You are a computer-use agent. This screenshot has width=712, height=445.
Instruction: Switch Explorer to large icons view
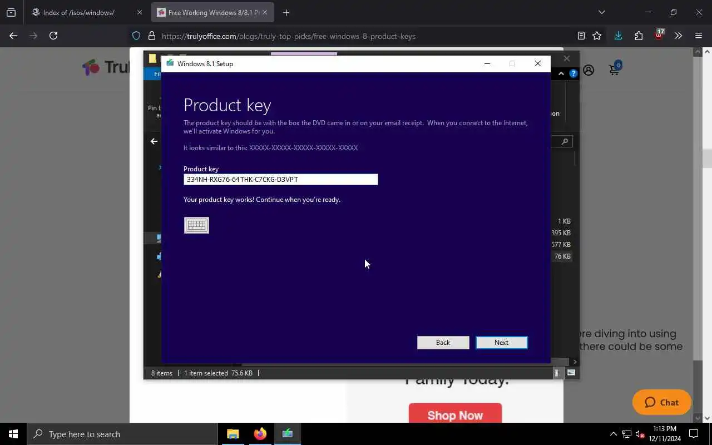(571, 373)
